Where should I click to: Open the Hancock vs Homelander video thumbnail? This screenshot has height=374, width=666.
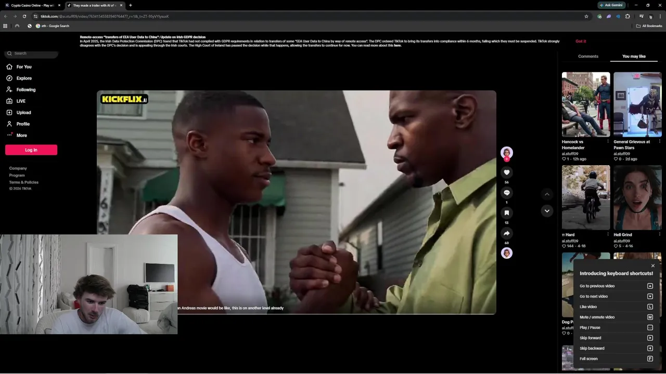(x=586, y=104)
